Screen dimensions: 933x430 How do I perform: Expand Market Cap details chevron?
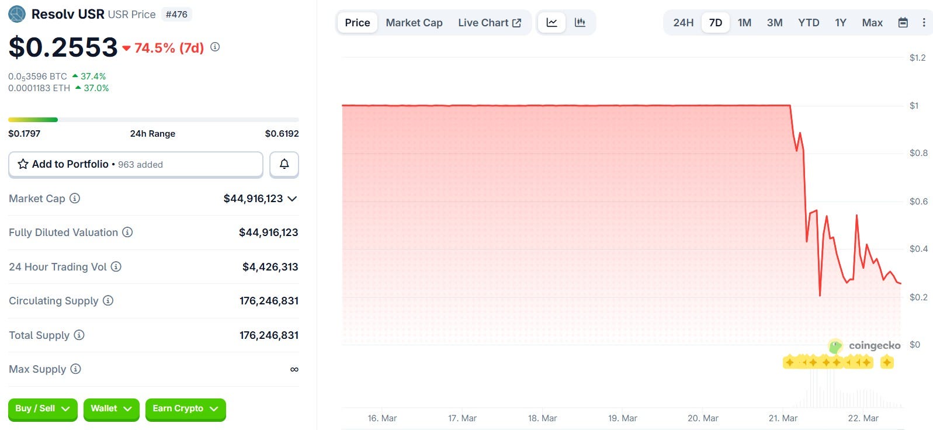pos(293,199)
